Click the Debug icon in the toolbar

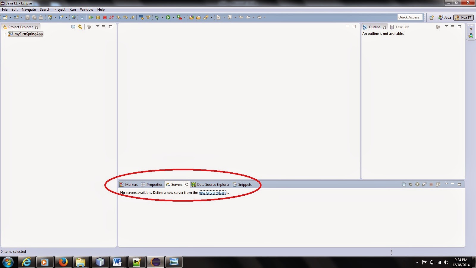(157, 17)
